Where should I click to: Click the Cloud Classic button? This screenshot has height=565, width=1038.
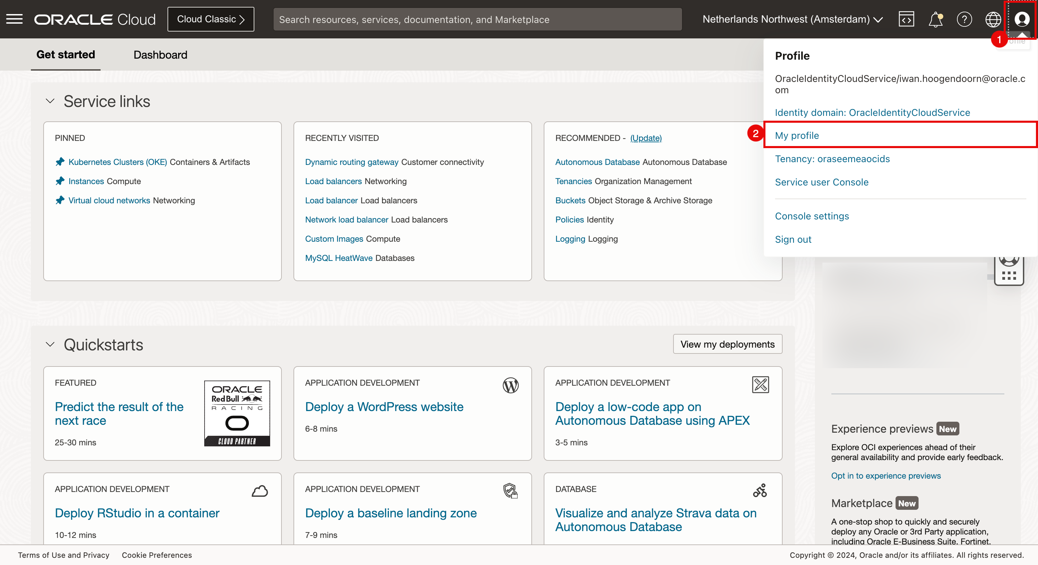[211, 19]
